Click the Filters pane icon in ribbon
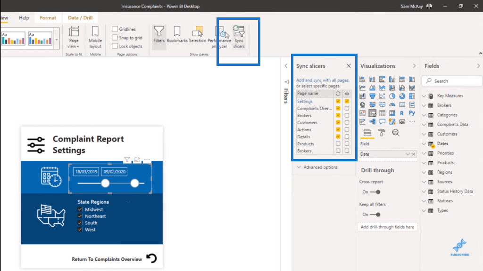The width and height of the screenshot is (483, 271). (159, 35)
